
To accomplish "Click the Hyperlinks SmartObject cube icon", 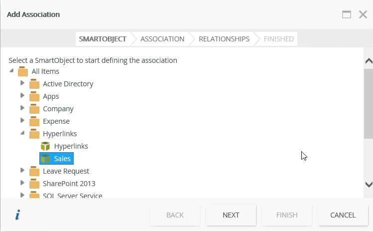I will (x=45, y=146).
